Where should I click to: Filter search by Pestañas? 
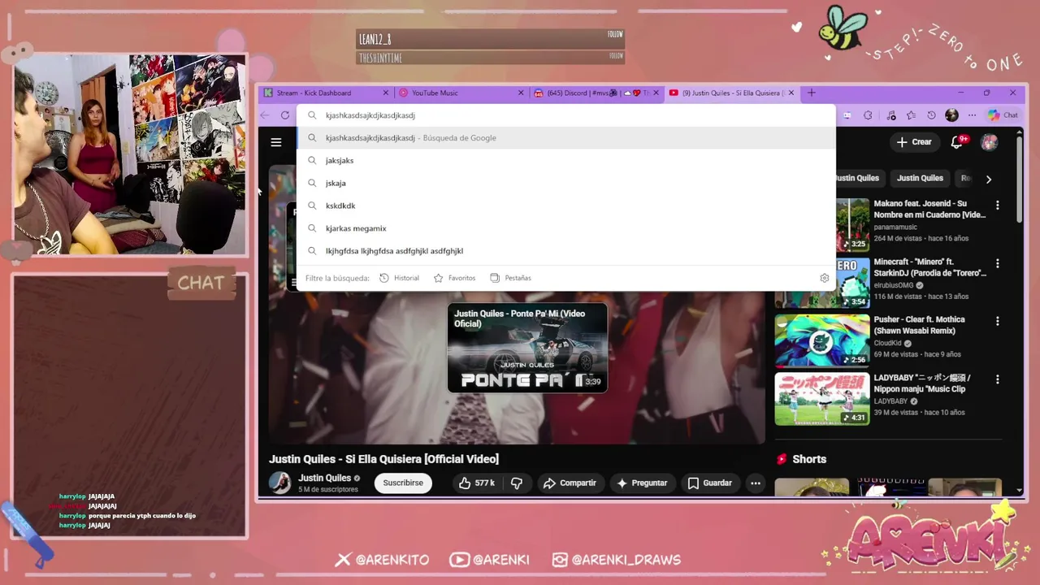pyautogui.click(x=510, y=278)
